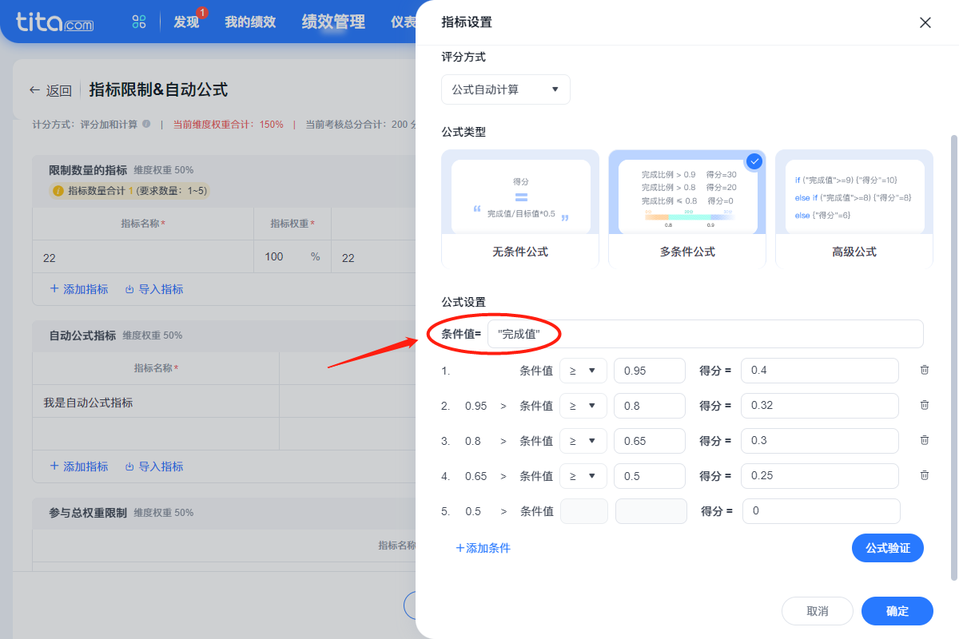Click the +添加条件 link to add a condition
Viewport: 959px width, 639px height.
483,548
